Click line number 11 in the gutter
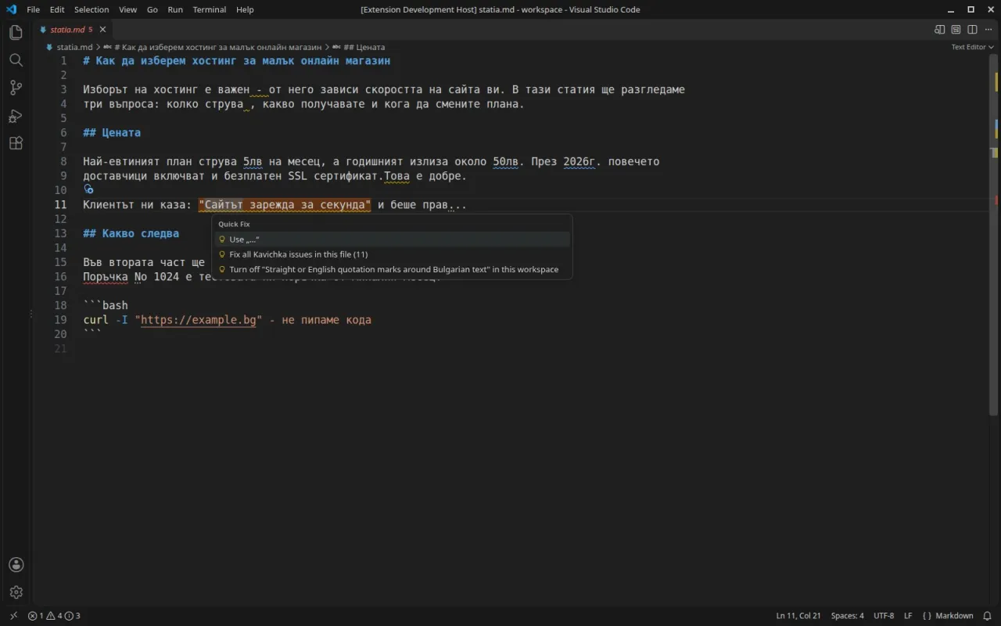The image size is (1001, 626). tap(60, 205)
